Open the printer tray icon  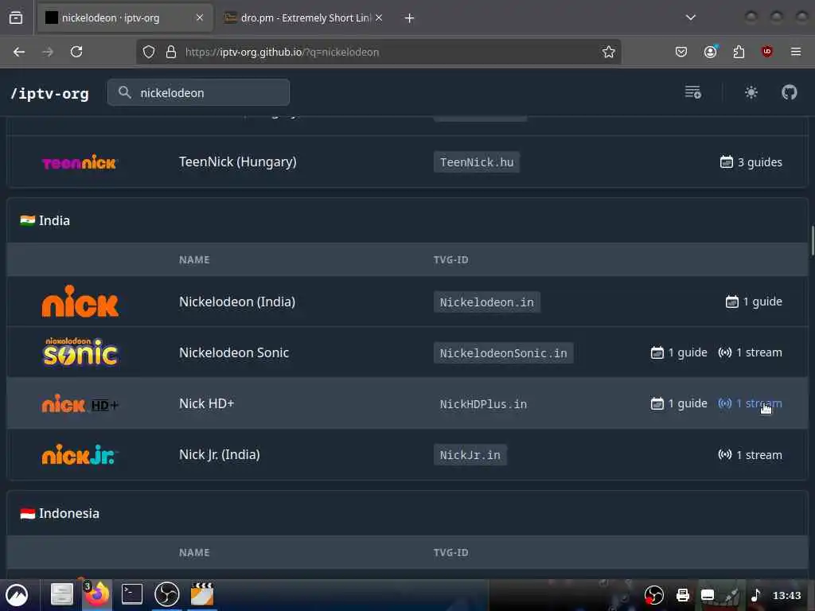(682, 595)
